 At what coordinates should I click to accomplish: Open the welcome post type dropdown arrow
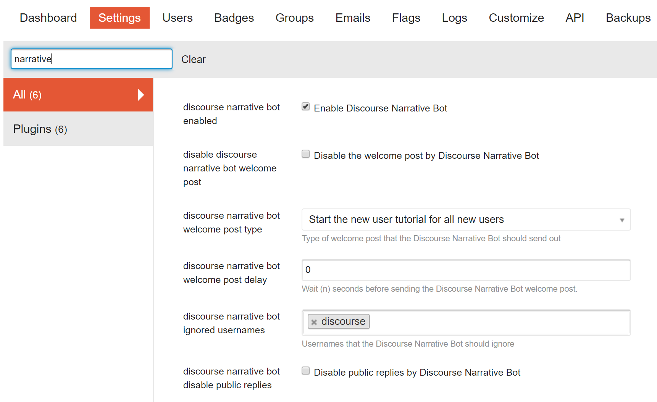[622, 220]
